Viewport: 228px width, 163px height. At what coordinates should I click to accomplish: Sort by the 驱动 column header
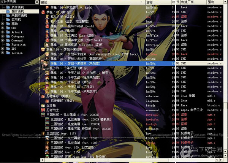(x=215, y=2)
